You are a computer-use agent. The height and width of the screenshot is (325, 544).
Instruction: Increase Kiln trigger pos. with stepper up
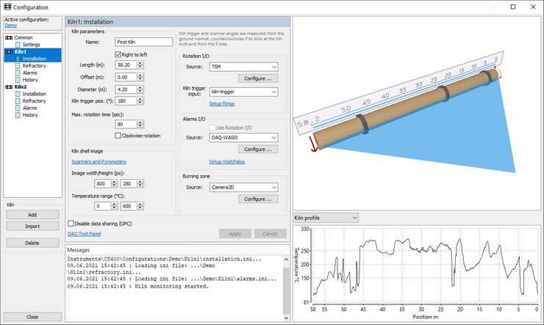(x=140, y=99)
